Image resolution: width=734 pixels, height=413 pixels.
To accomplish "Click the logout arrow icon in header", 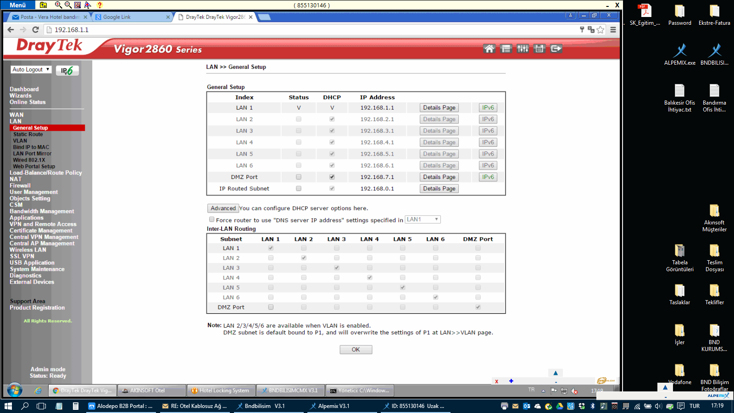I will tap(556, 49).
